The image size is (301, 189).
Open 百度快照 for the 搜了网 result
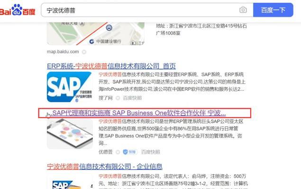pos(132,98)
